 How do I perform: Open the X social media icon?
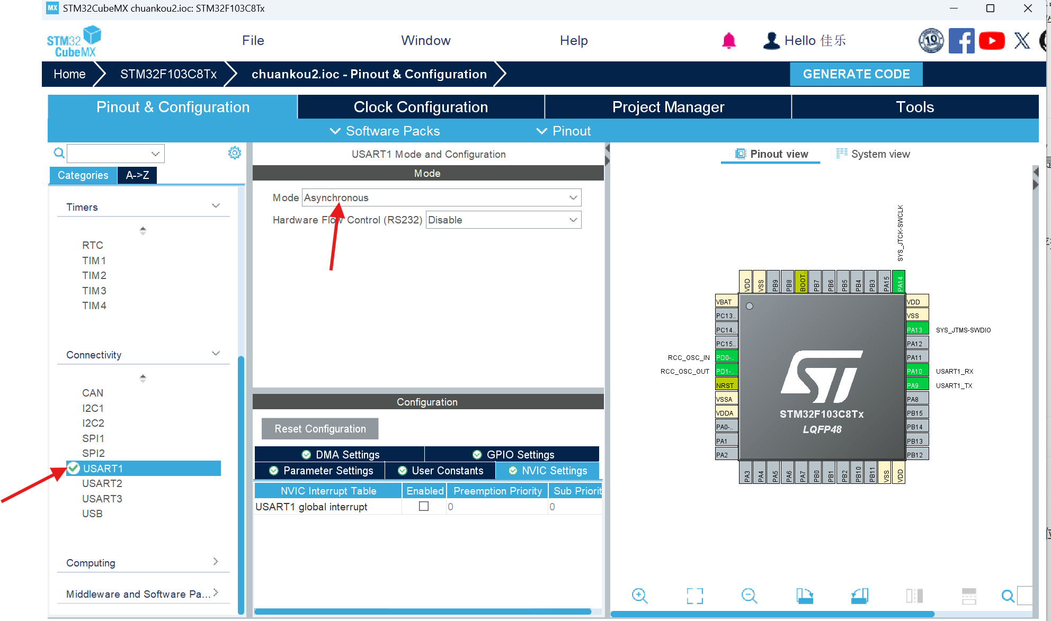(x=1022, y=41)
